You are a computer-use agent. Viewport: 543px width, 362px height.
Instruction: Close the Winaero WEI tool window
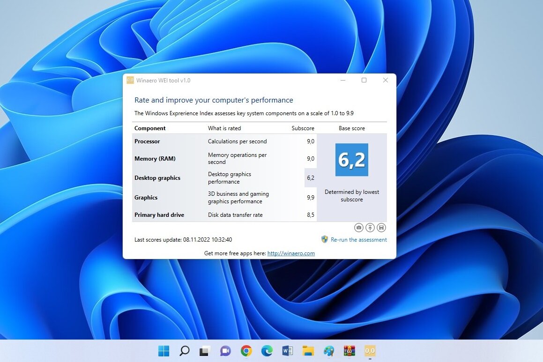[x=386, y=80]
